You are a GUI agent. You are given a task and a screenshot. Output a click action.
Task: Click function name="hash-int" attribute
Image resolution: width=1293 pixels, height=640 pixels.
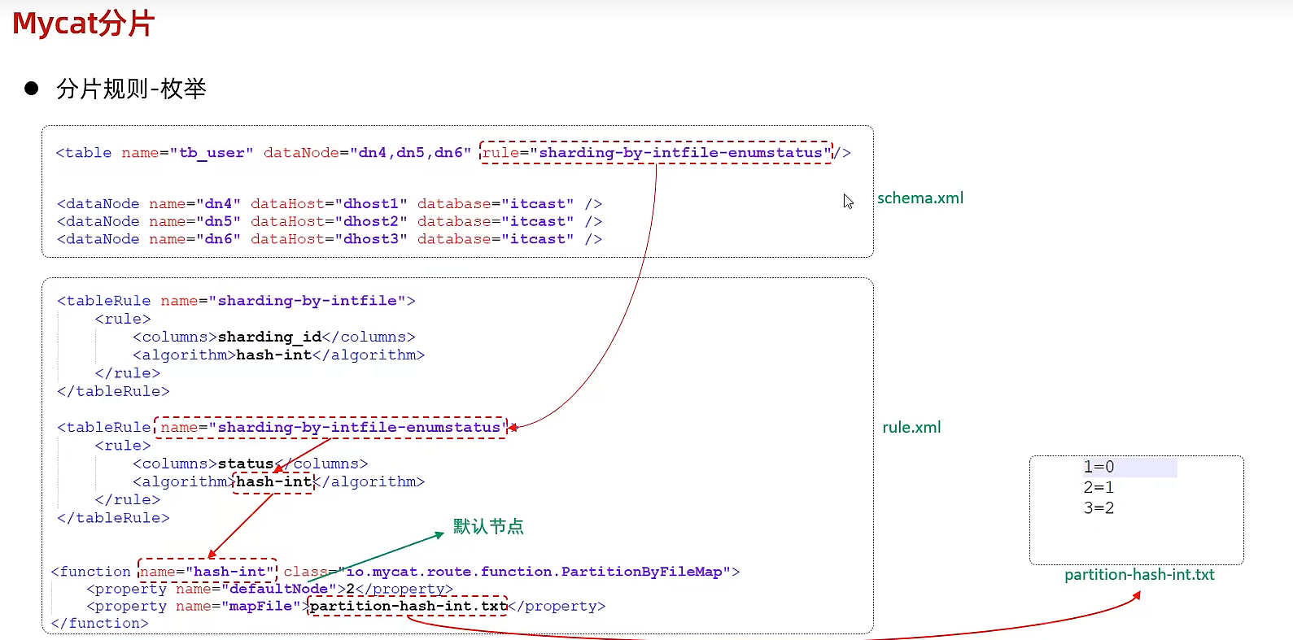[x=207, y=571]
